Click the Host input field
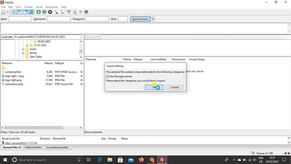 click(20, 19)
